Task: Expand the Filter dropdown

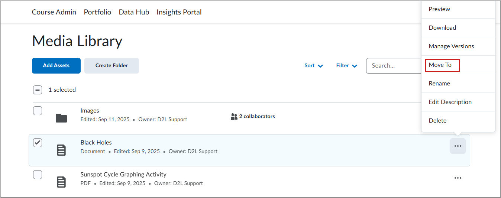Action: pos(347,66)
